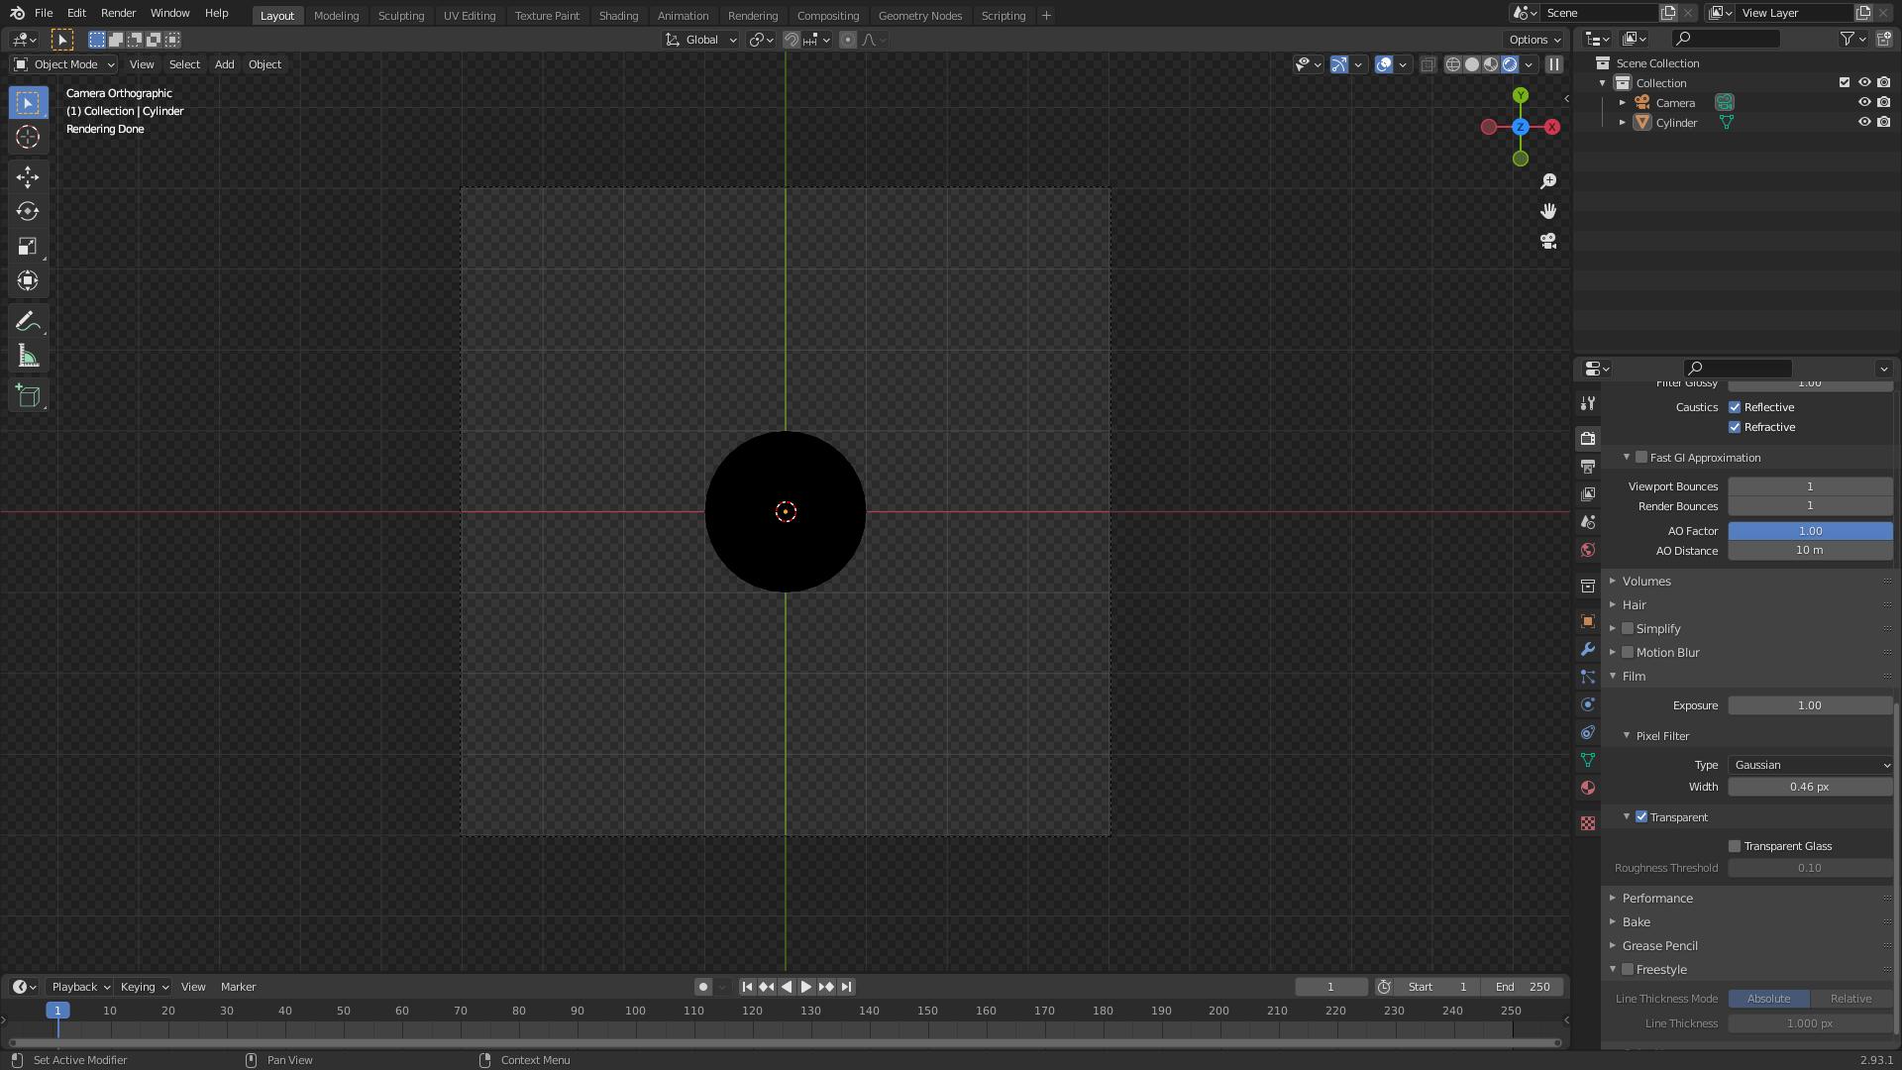Image resolution: width=1902 pixels, height=1070 pixels.
Task: Open the Window menu
Action: (168, 13)
